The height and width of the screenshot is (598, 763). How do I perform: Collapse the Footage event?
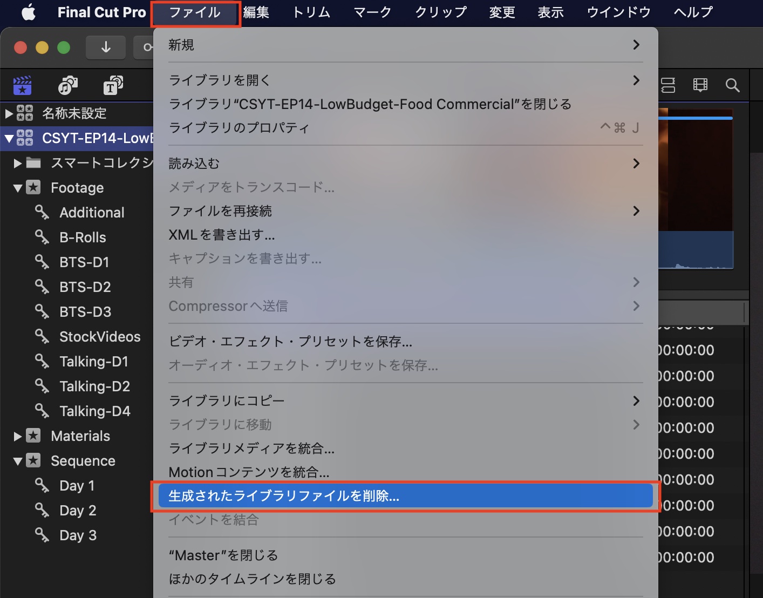(18, 188)
